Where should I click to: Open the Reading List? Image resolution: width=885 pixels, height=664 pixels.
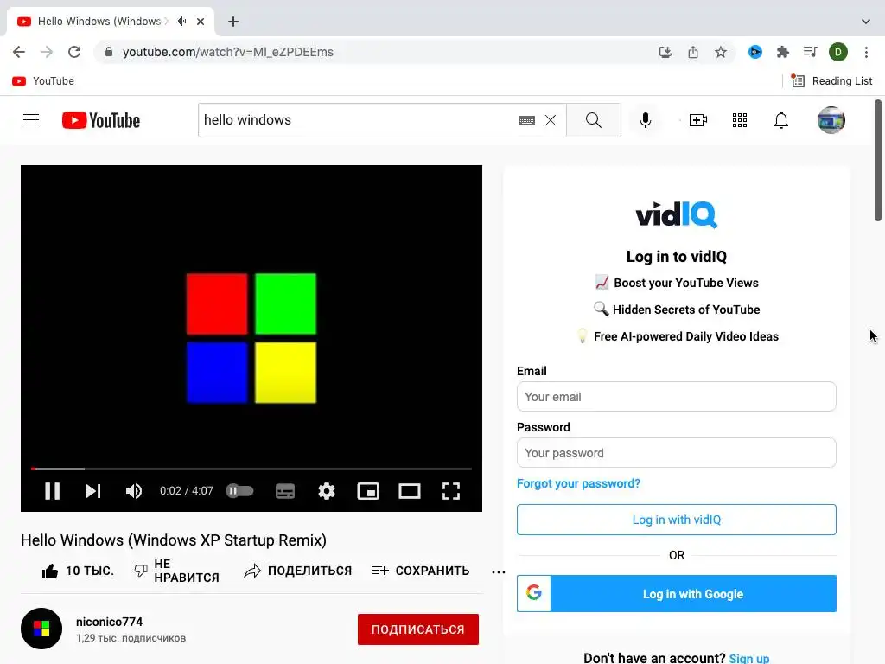coord(831,80)
